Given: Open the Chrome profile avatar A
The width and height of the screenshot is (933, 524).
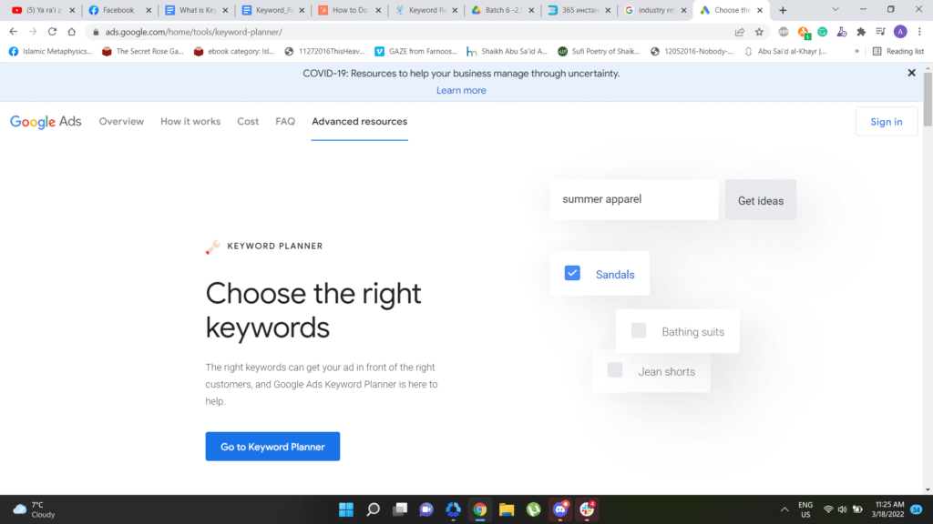Looking at the screenshot, I should (899, 31).
